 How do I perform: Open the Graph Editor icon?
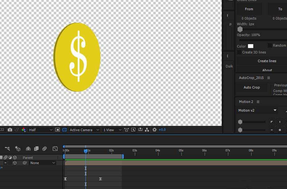tap(55, 149)
